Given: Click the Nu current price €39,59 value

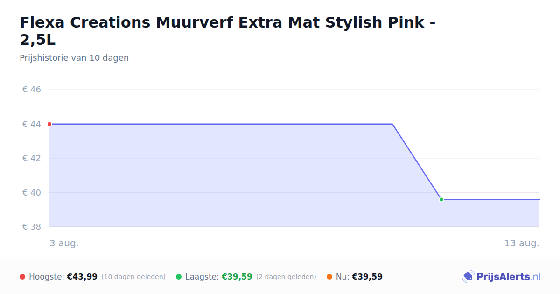Looking at the screenshot, I should 367,277.
